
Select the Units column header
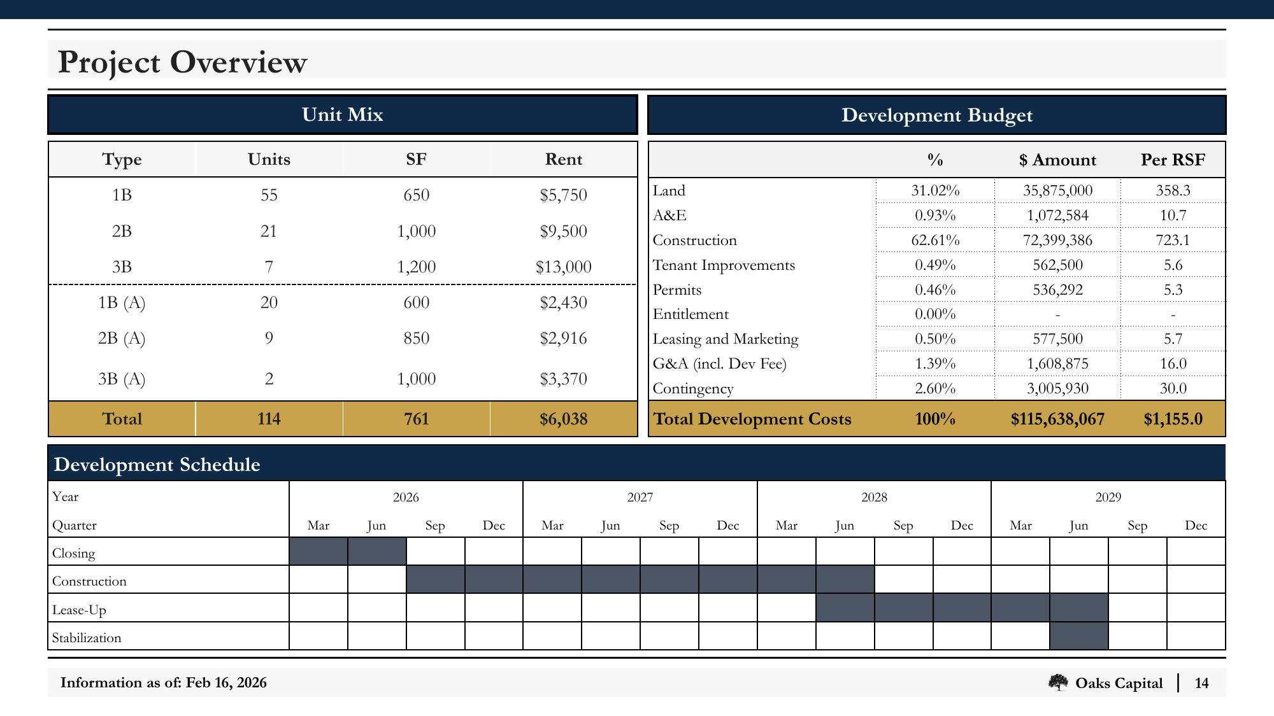click(269, 159)
